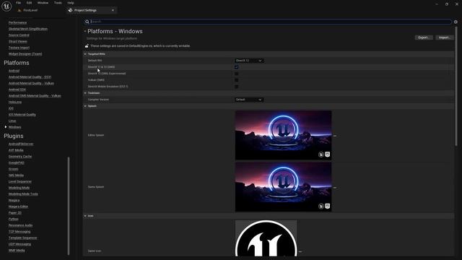462x260 pixels.
Task: Open Level Sequencer plugin settings
Action: pos(20,181)
